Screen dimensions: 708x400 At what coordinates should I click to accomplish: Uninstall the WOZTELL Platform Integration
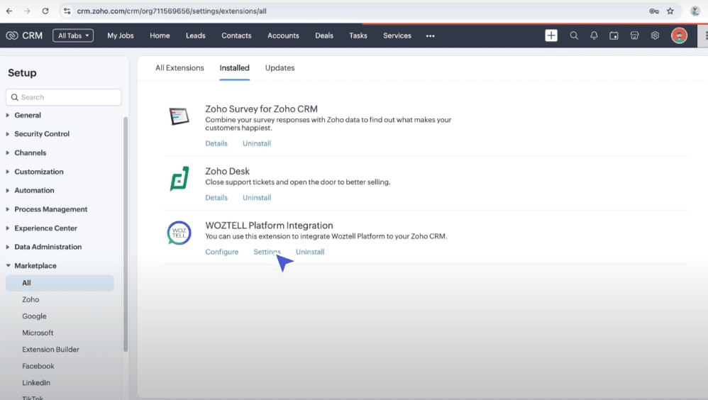pos(310,252)
